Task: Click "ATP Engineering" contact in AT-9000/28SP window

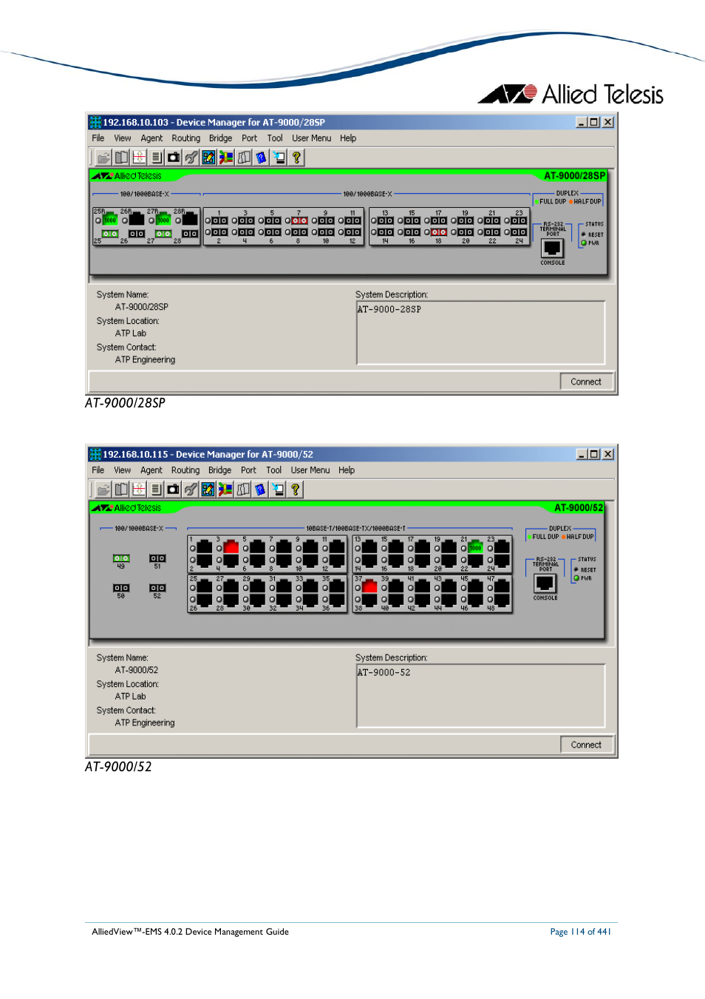Action: click(x=145, y=360)
